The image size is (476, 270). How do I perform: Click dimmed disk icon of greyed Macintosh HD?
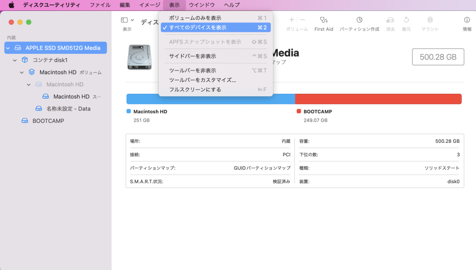pyautogui.click(x=39, y=84)
